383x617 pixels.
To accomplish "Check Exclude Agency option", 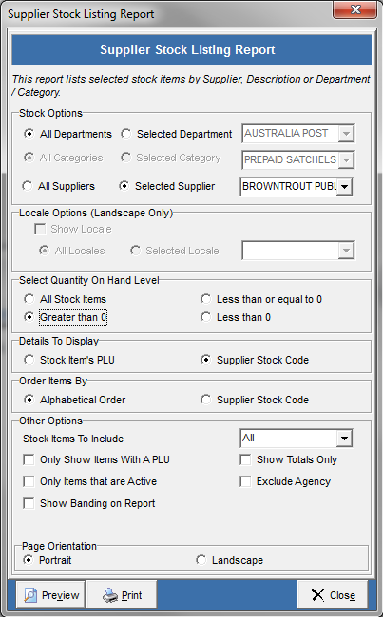I will [x=245, y=481].
